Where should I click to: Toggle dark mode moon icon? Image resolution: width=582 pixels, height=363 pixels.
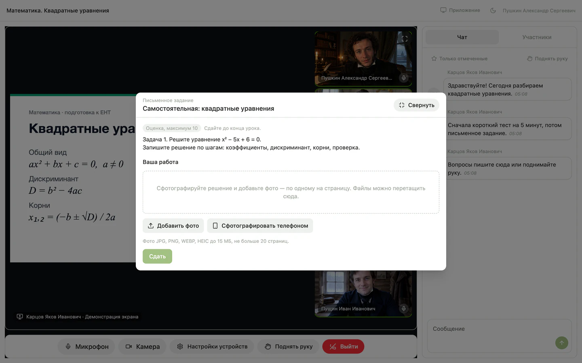(x=493, y=10)
